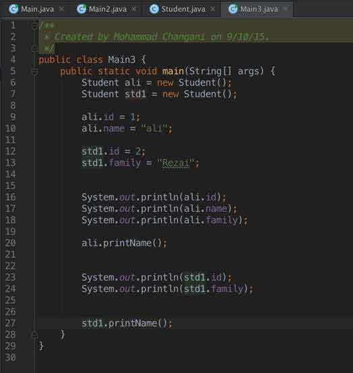This screenshot has height=373, width=353.
Task: Click 'family' in println(ali.family) line
Action: pyautogui.click(x=222, y=221)
